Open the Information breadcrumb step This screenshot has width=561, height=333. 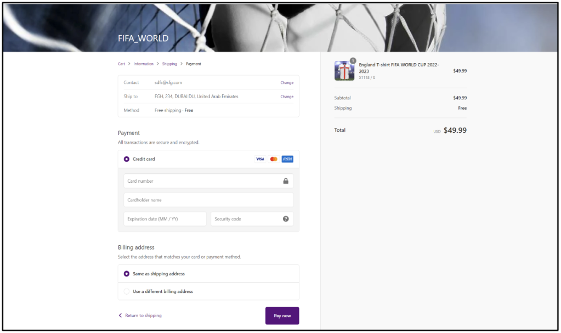[143, 64]
